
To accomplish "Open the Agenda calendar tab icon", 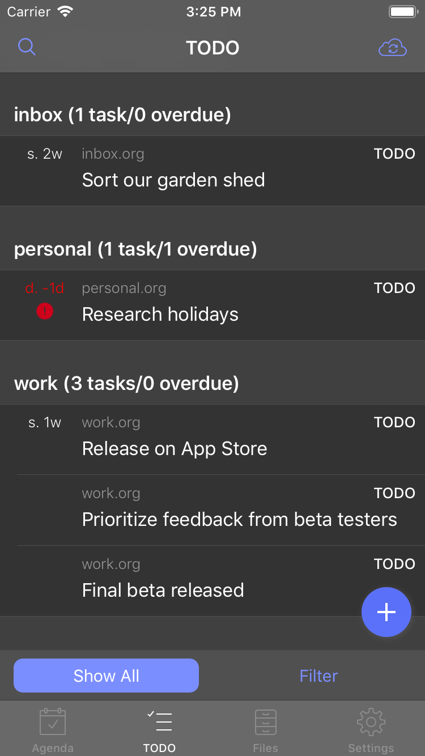I will click(53, 722).
